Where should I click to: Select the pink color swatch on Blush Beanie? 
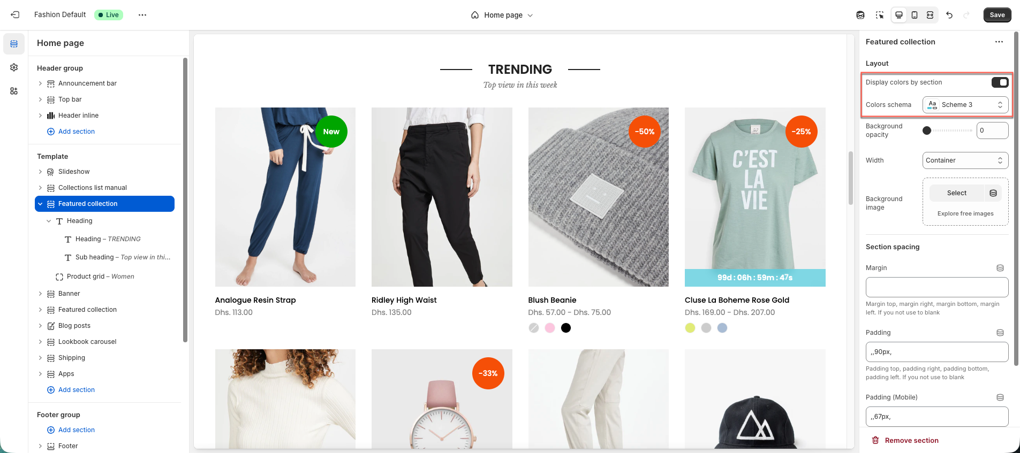[550, 328]
